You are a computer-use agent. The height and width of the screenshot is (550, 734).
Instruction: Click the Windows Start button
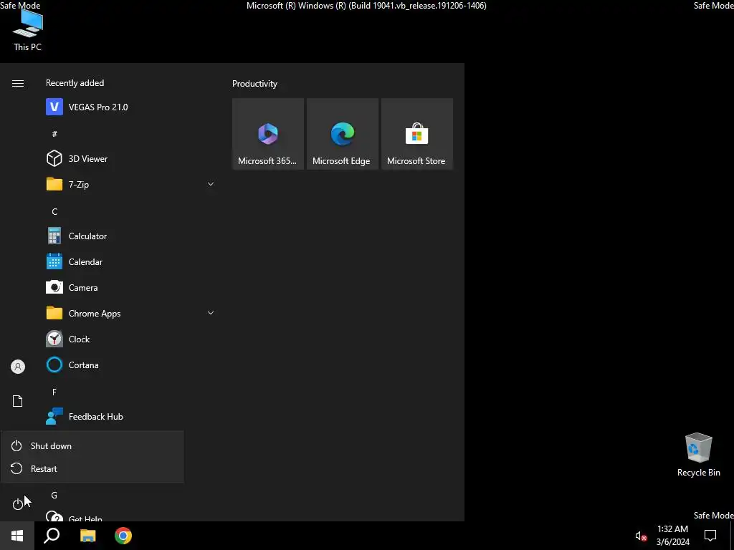(x=17, y=536)
